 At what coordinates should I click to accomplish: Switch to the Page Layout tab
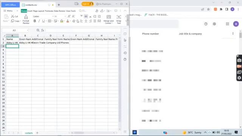click(39, 11)
